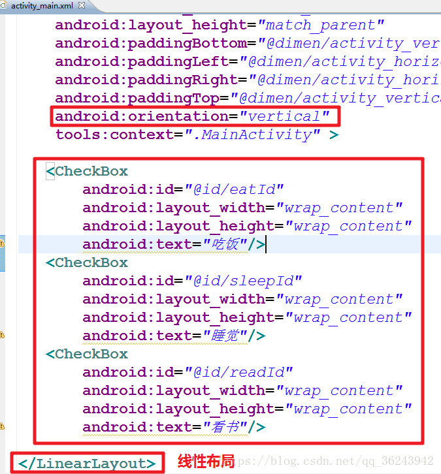Viewport: 441px width, 474px height.
Task: Select the activity_main.xml editor tab
Action: click(42, 6)
